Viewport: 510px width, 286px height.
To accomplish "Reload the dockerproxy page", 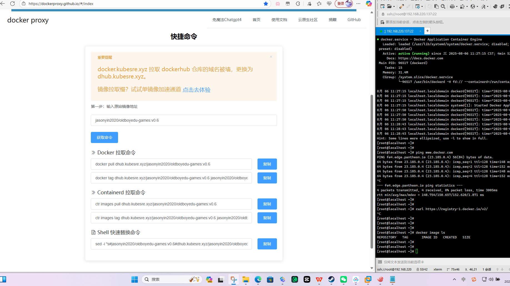I will click(12, 4).
